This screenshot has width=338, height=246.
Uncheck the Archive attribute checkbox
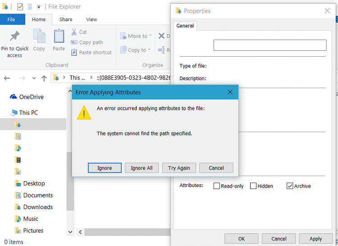pyautogui.click(x=290, y=186)
